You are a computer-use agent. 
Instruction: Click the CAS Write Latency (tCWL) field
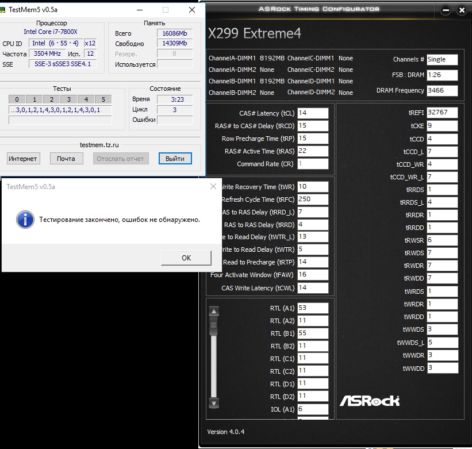coord(313,287)
